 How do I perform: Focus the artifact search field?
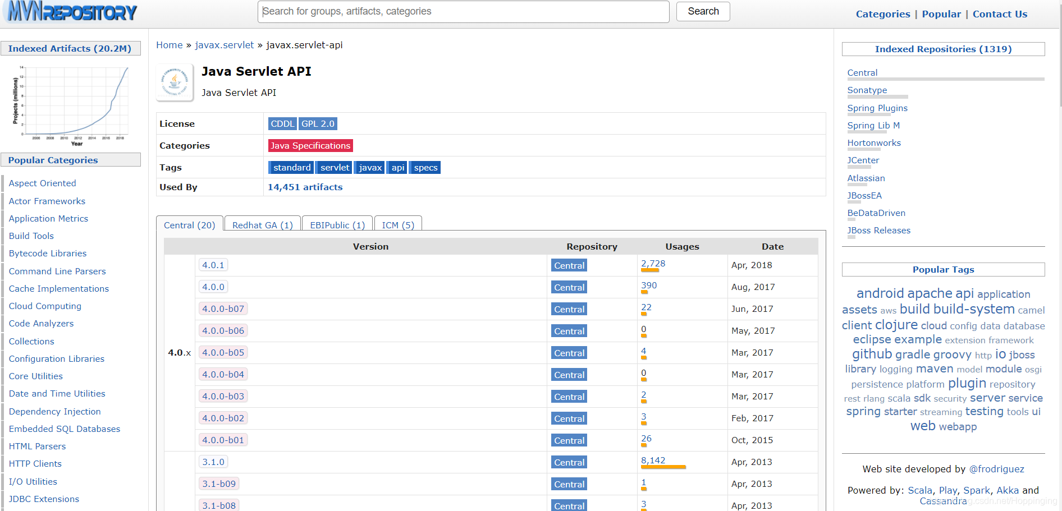[x=464, y=11]
